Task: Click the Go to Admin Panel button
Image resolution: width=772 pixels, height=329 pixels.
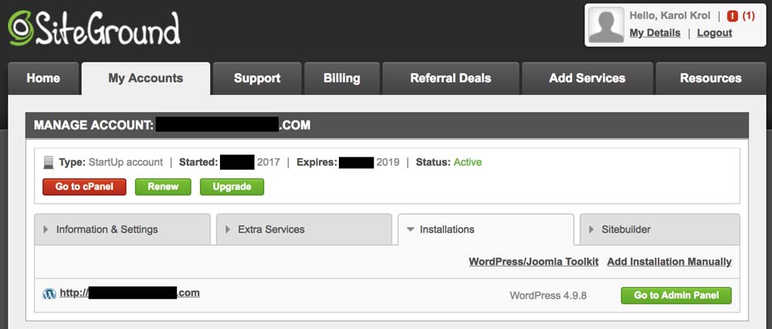Action: coord(676,296)
